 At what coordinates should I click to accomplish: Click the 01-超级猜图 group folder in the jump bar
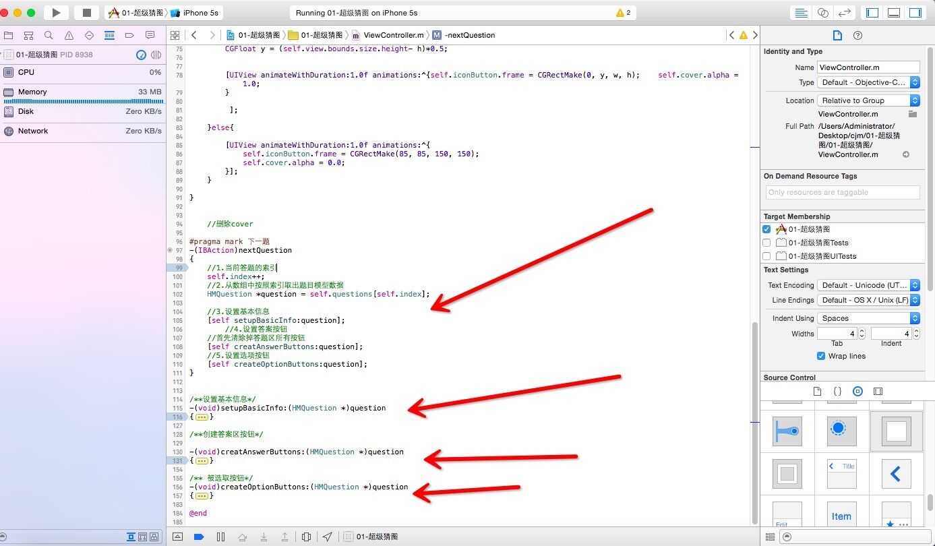(x=316, y=35)
